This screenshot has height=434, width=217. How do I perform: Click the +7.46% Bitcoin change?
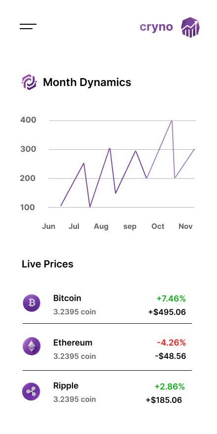[x=171, y=299]
